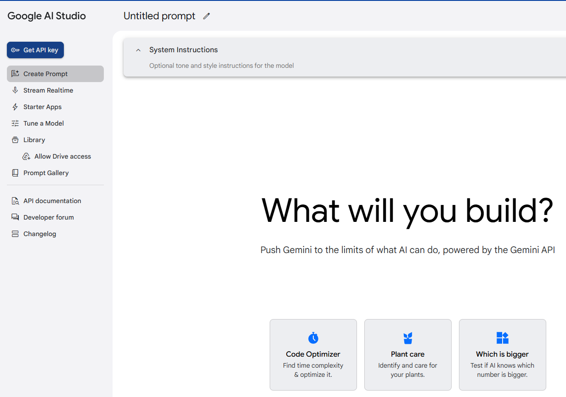Click the Which is bigger shapes icon
The height and width of the screenshot is (397, 566).
(503, 338)
